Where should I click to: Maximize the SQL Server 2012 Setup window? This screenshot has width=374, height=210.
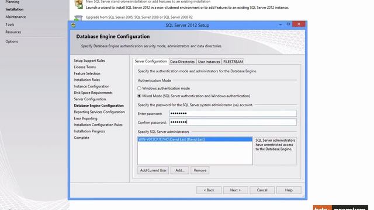[288, 24]
